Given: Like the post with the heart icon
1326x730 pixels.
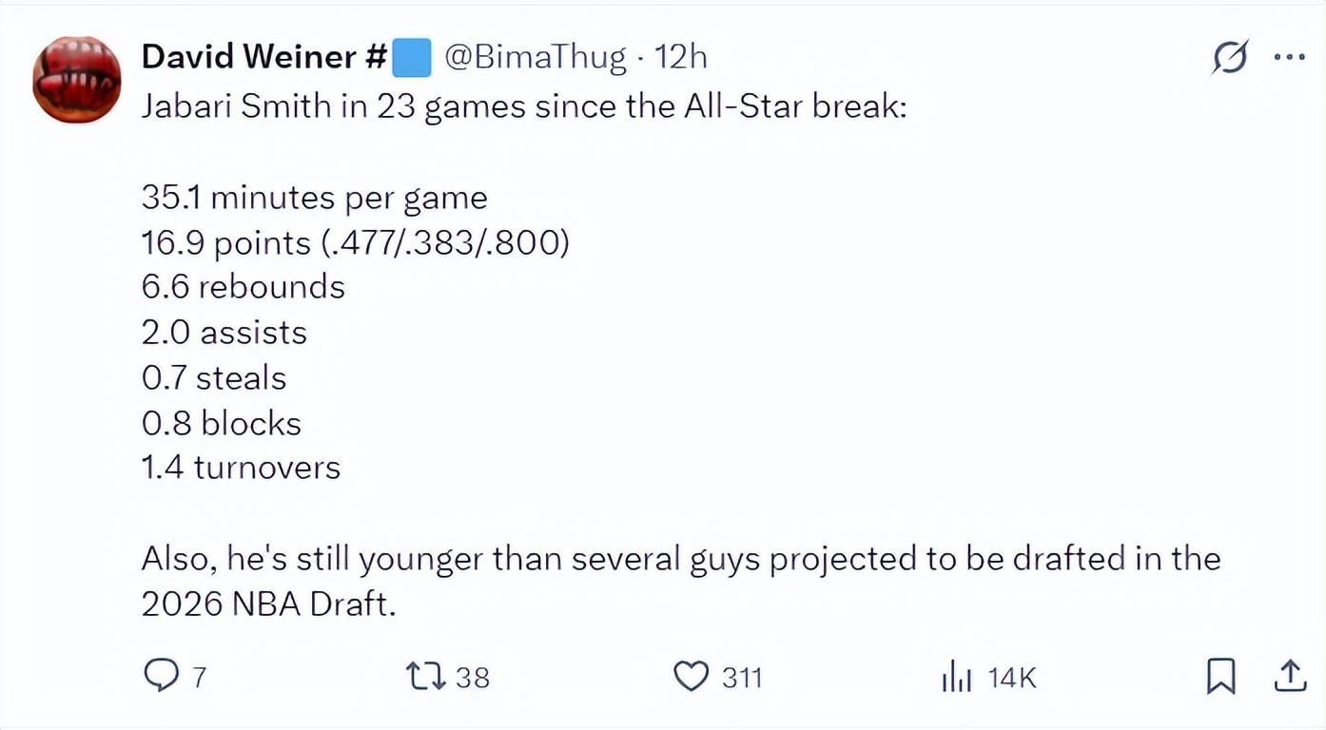Looking at the screenshot, I should 692,677.
